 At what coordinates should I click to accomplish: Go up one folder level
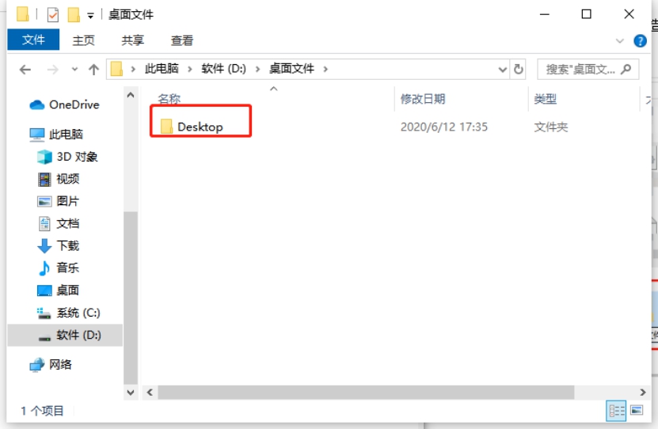pyautogui.click(x=93, y=69)
